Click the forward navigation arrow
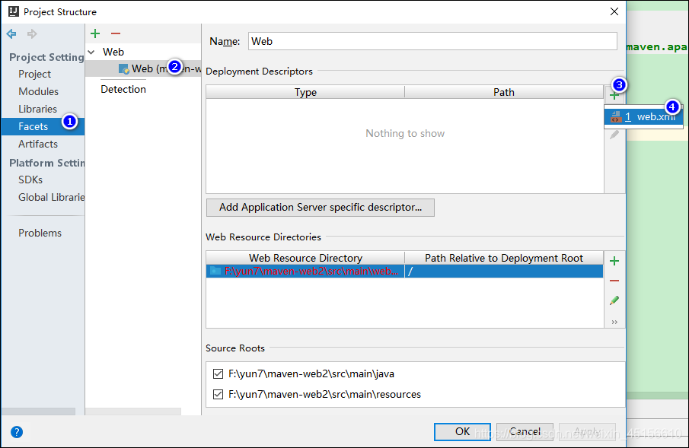689x448 pixels. 32,33
